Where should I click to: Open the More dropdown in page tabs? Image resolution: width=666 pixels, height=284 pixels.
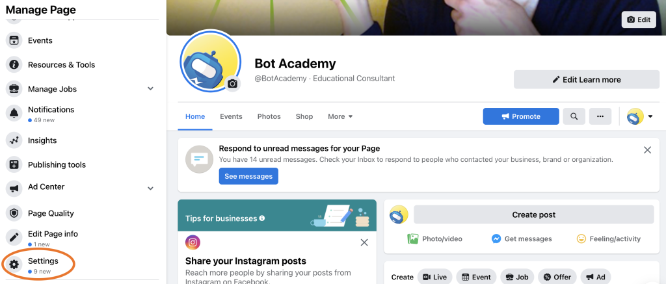click(340, 116)
